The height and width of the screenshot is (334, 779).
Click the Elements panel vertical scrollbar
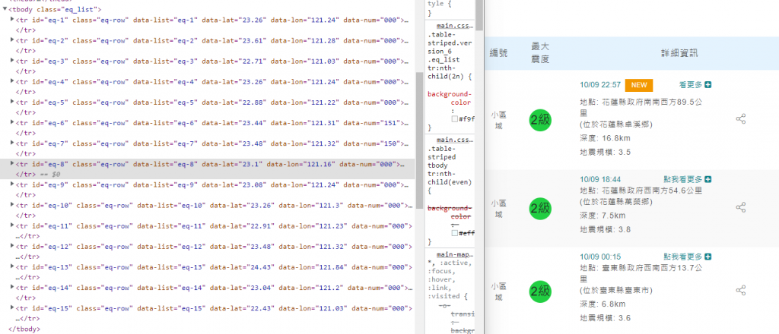coord(420,140)
